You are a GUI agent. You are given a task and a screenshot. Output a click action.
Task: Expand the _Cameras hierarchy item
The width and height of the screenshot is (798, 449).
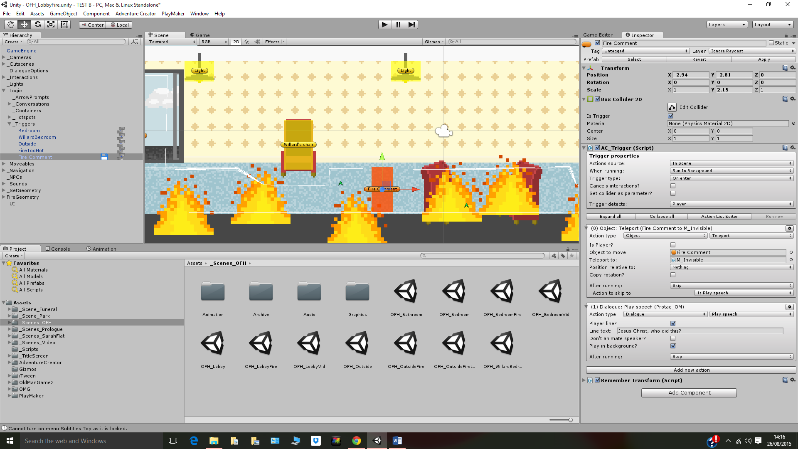click(4, 57)
